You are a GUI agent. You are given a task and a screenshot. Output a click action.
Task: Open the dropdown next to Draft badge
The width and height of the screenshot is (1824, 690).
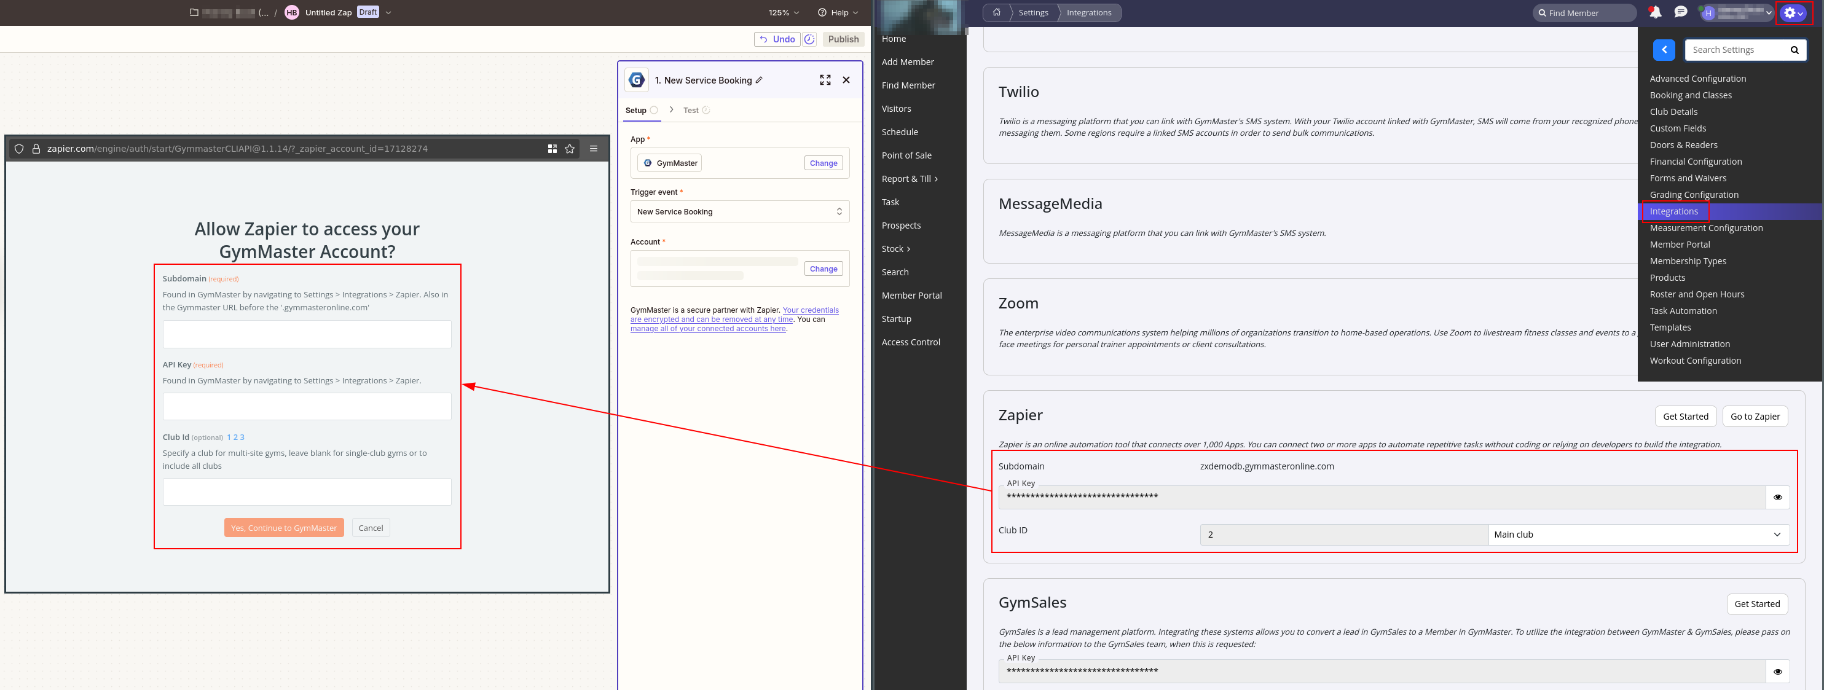click(388, 13)
